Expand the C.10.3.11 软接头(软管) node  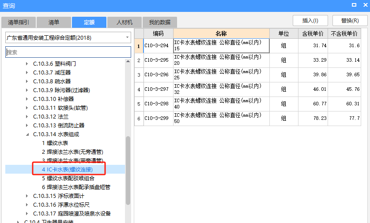click(27, 108)
